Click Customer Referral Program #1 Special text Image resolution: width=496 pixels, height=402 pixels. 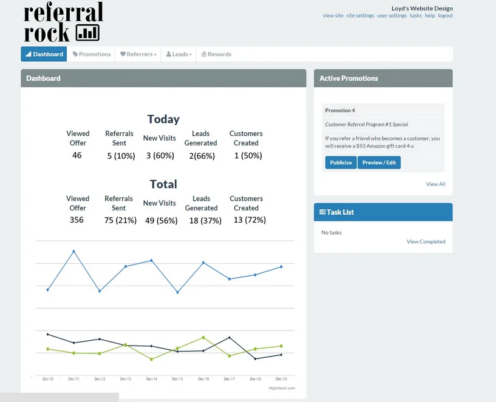(366, 124)
